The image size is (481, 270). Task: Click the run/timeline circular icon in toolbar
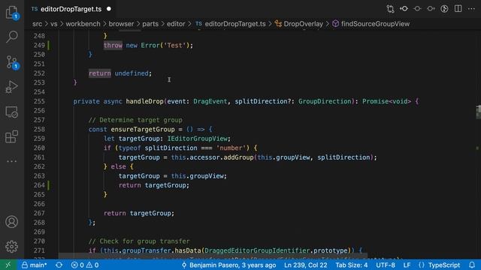point(444,9)
